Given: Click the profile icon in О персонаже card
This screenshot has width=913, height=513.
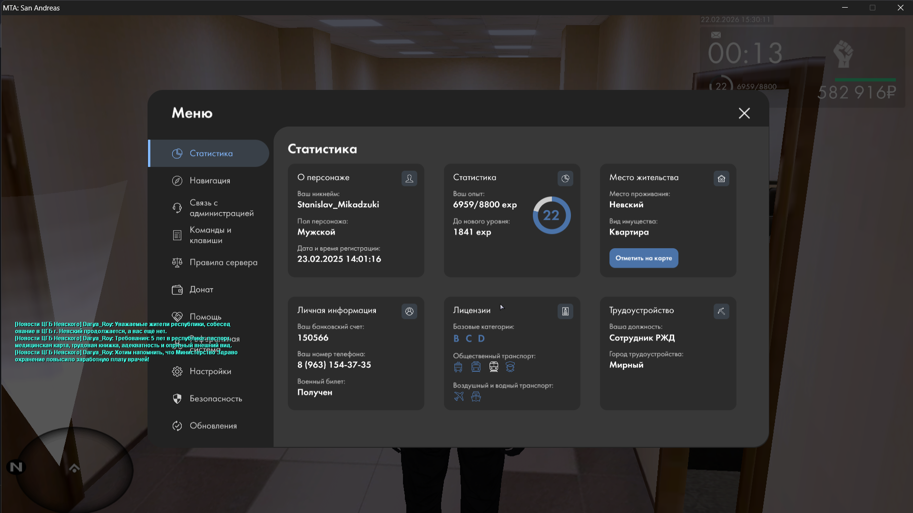Looking at the screenshot, I should click(409, 179).
